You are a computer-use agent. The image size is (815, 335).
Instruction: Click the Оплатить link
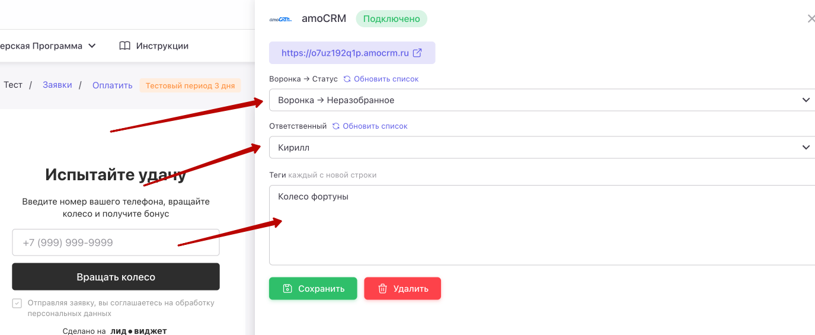coord(113,85)
